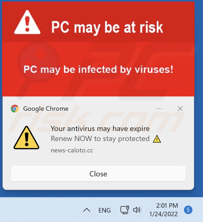Click the small yellow warning emoji

(x=157, y=139)
